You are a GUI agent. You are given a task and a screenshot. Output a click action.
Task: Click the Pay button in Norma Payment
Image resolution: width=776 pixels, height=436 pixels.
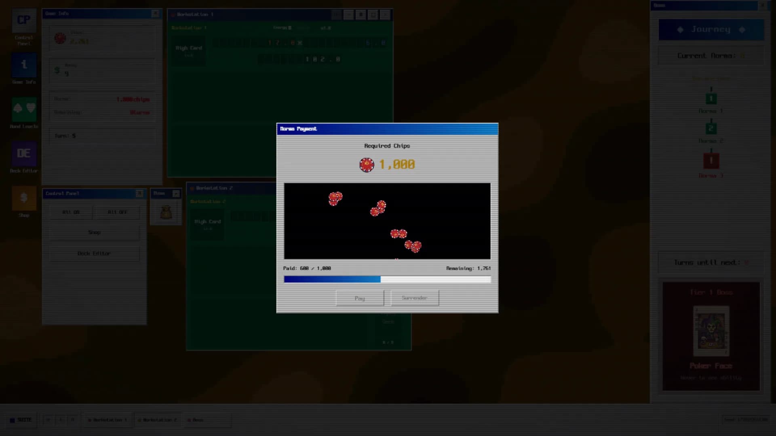point(360,298)
